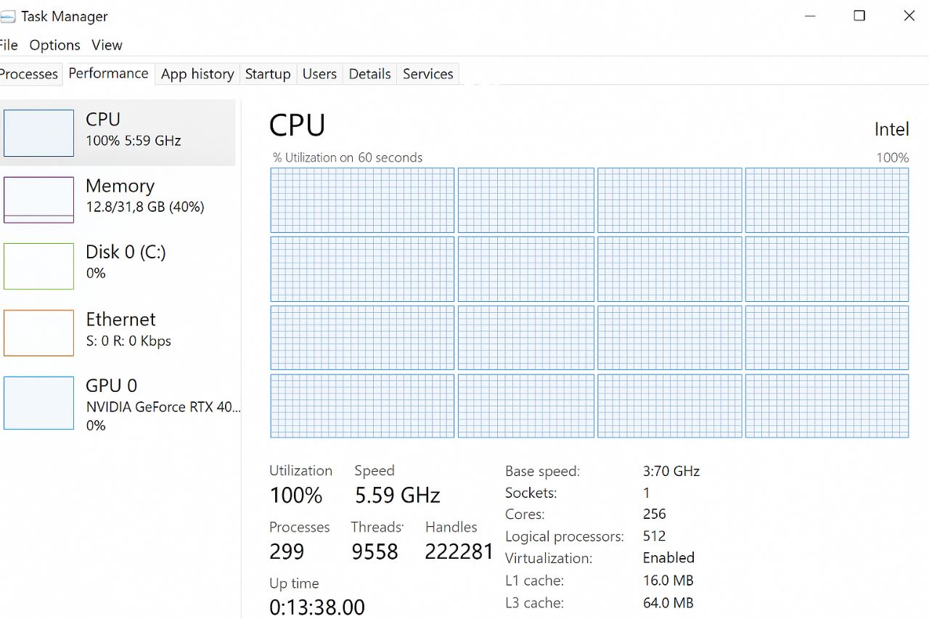Open the Users tab
The height and width of the screenshot is (619, 929).
(x=319, y=74)
